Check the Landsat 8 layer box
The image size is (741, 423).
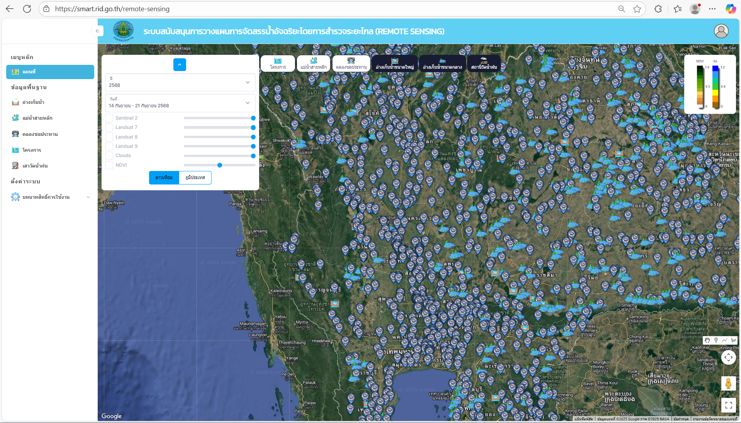109,137
